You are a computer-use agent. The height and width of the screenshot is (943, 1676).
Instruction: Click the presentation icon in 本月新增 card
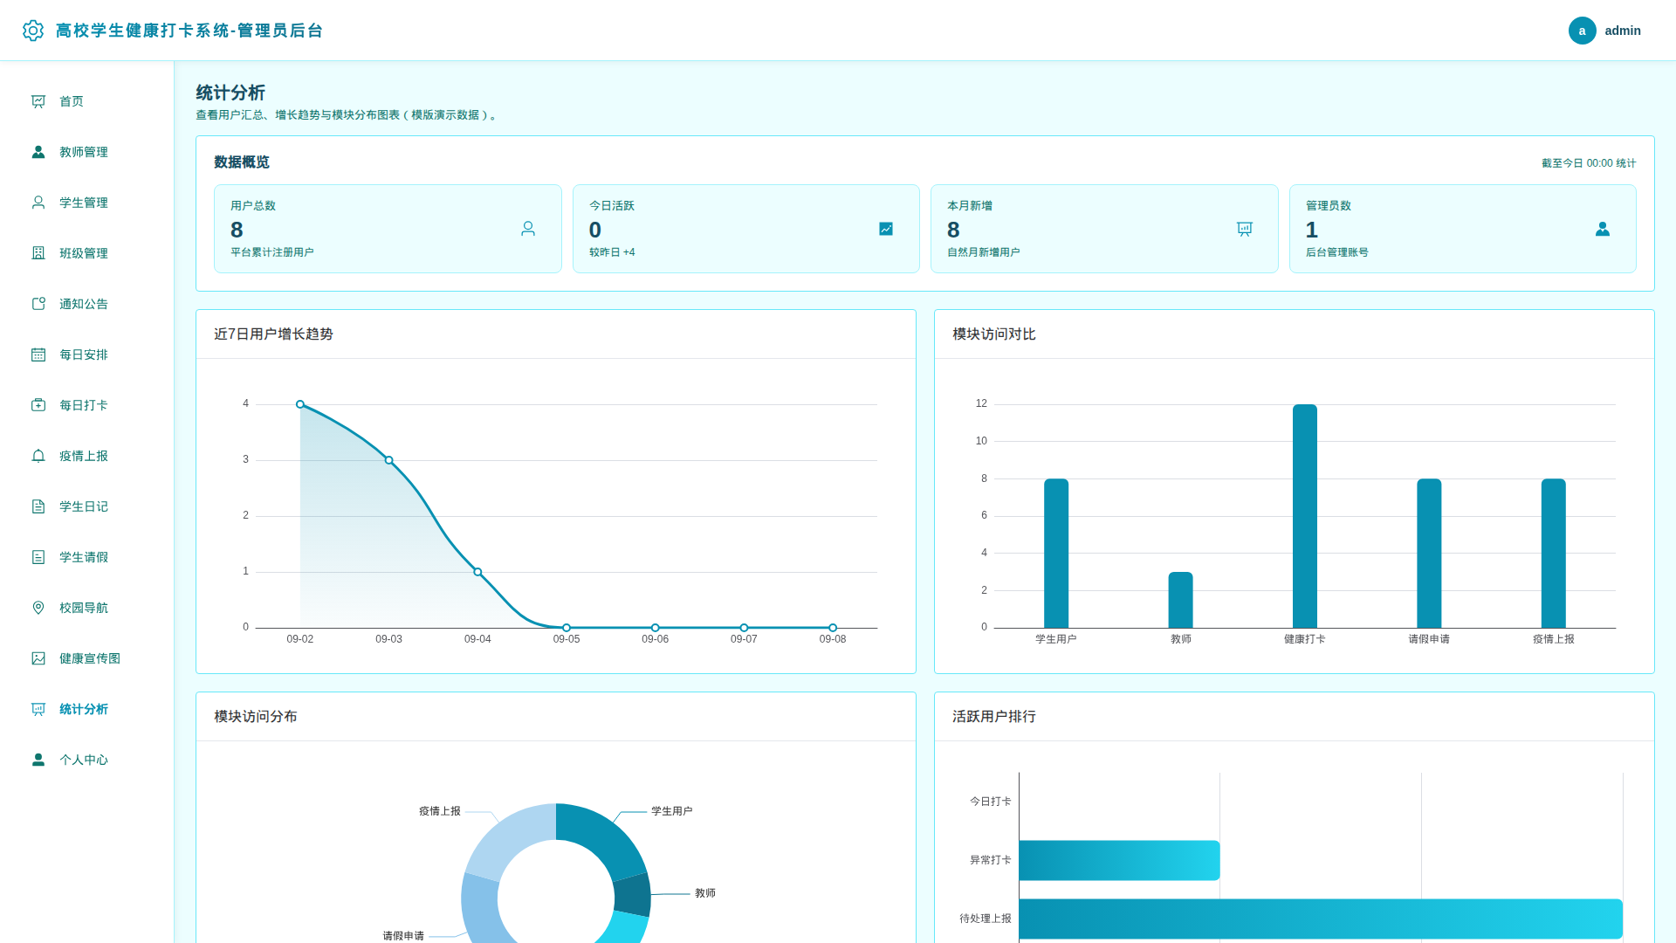tap(1245, 229)
